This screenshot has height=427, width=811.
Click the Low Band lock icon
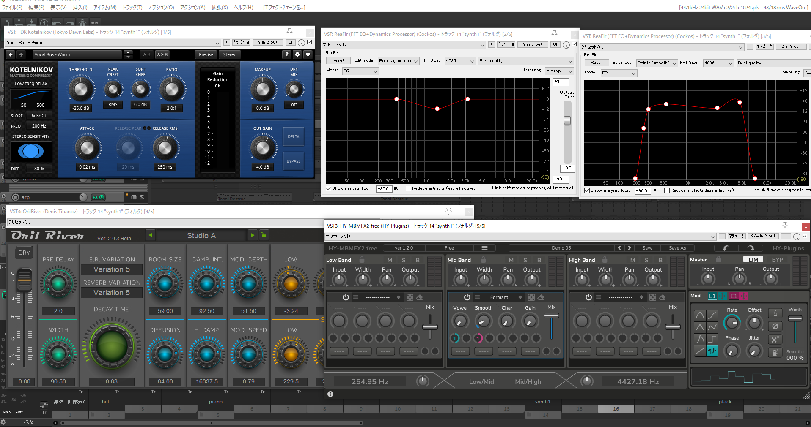point(362,260)
